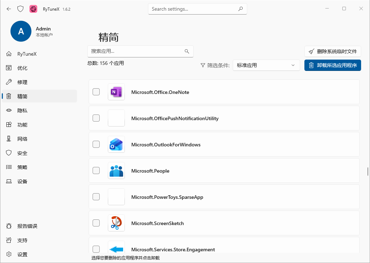Click the Microsoft.People app icon
The width and height of the screenshot is (370, 263).
[x=116, y=171]
